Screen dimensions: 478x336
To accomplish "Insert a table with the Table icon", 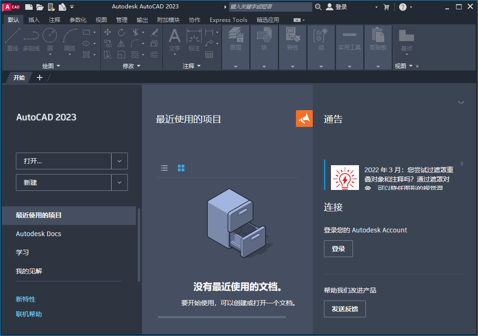I will point(209,55).
